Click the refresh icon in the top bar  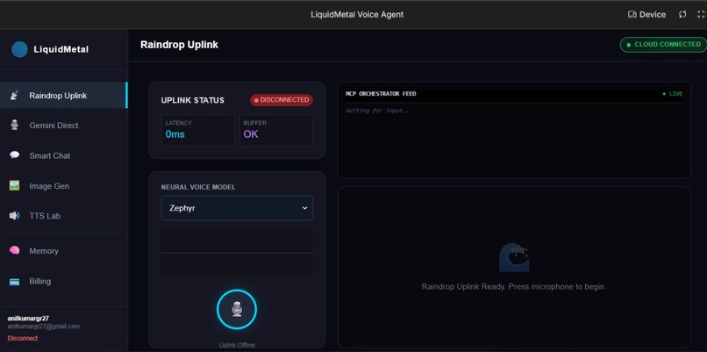[682, 14]
